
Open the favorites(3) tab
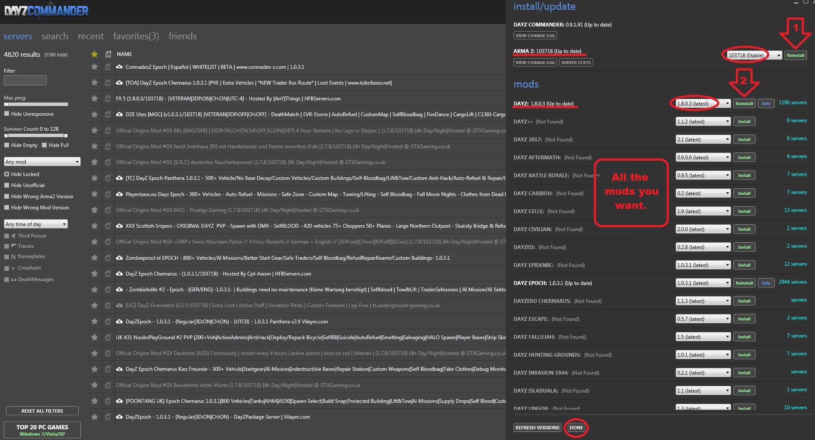click(x=136, y=36)
